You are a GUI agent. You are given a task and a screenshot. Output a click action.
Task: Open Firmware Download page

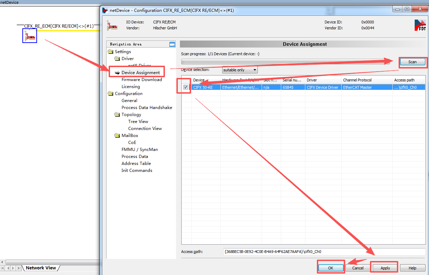tap(141, 80)
